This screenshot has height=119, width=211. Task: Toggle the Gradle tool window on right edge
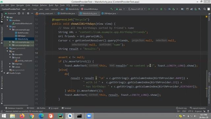coord(209,17)
